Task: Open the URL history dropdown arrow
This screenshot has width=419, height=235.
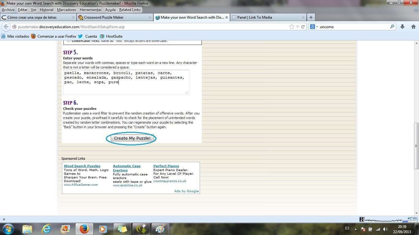Action: tap(297, 27)
